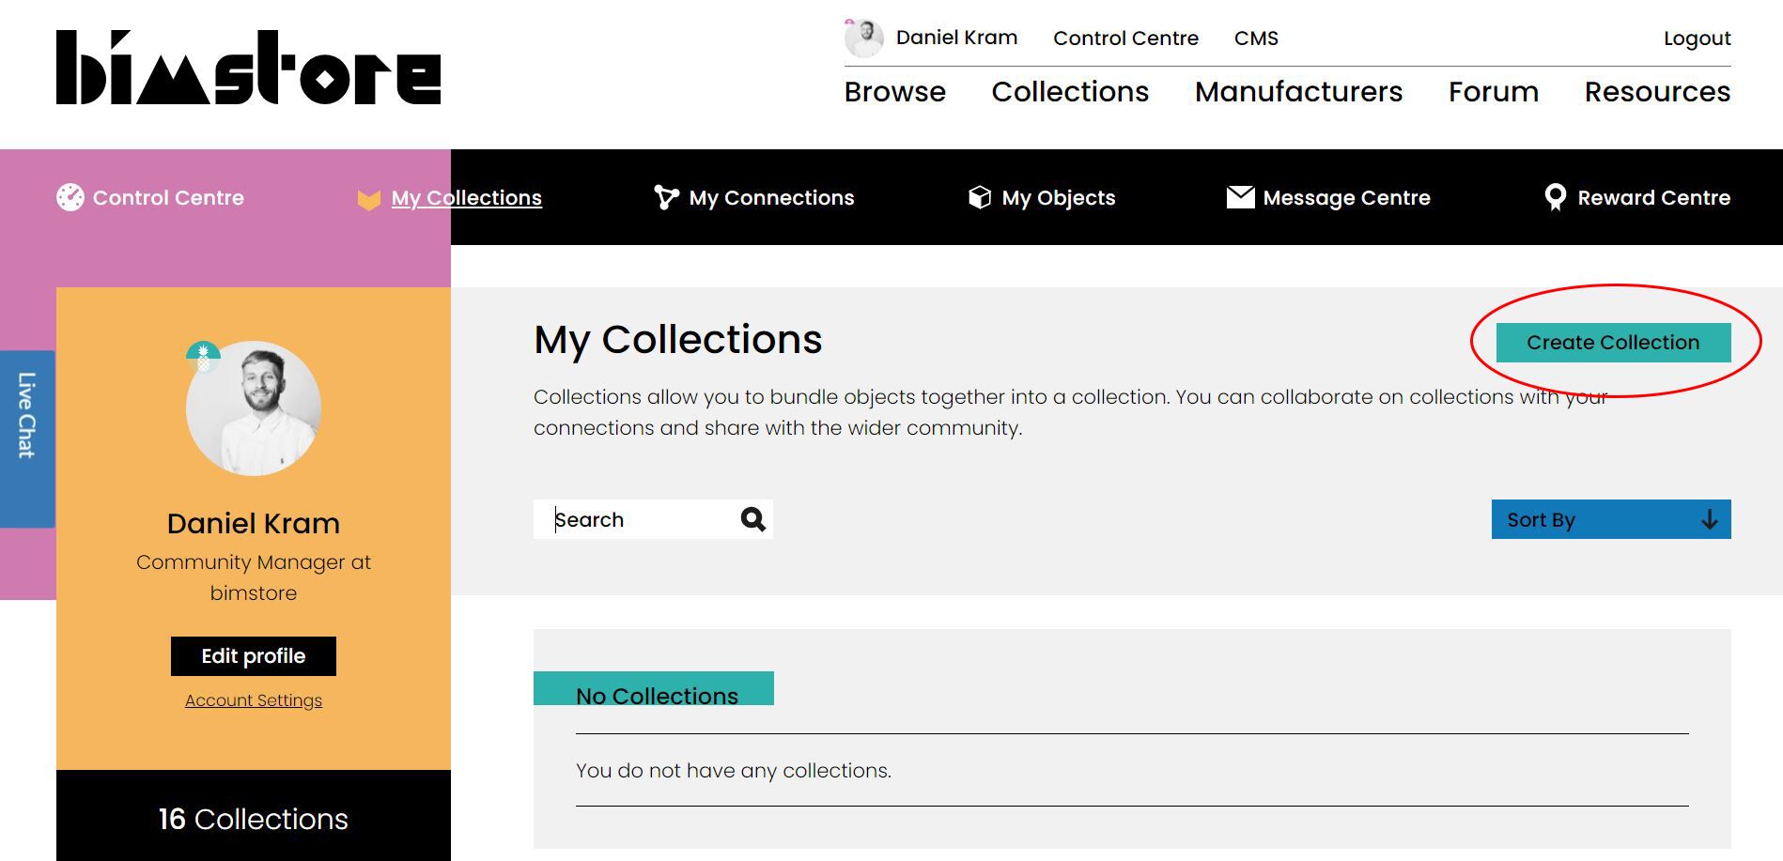The width and height of the screenshot is (1783, 861).
Task: Click the Daniel Kram name on profile card
Action: (254, 523)
